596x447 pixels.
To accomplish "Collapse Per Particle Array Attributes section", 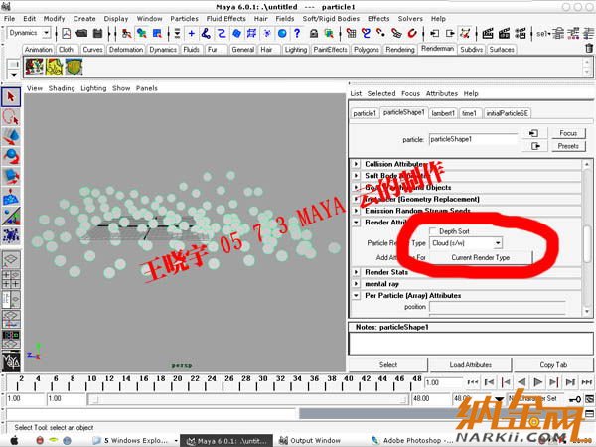I will point(356,295).
